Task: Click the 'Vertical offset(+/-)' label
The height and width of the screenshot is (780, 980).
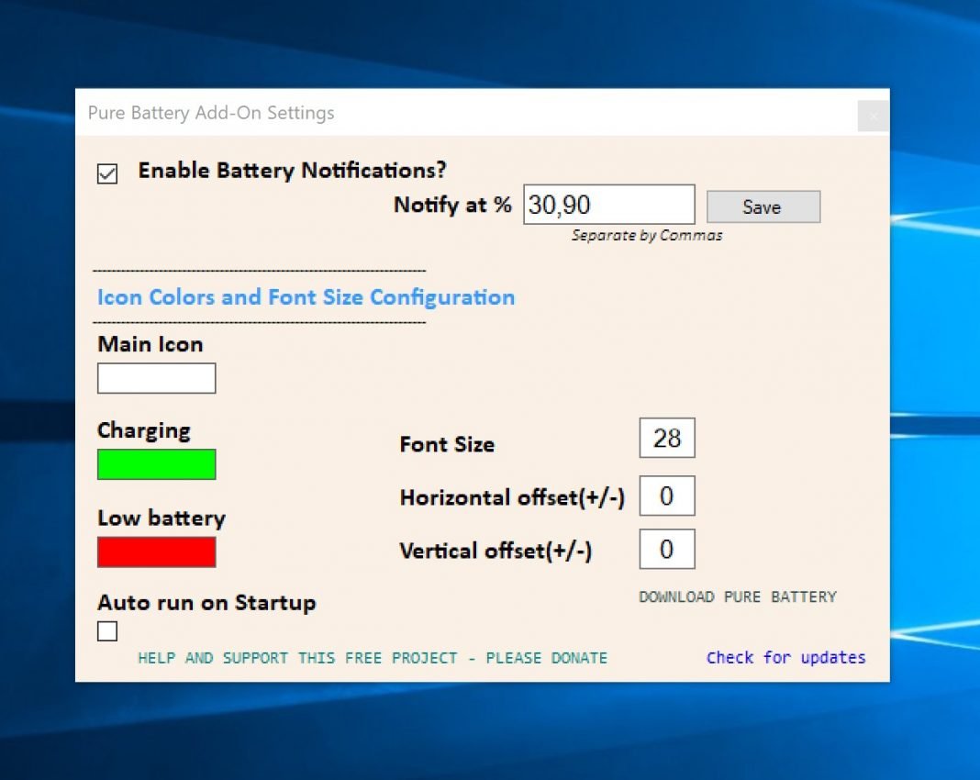Action: [495, 551]
